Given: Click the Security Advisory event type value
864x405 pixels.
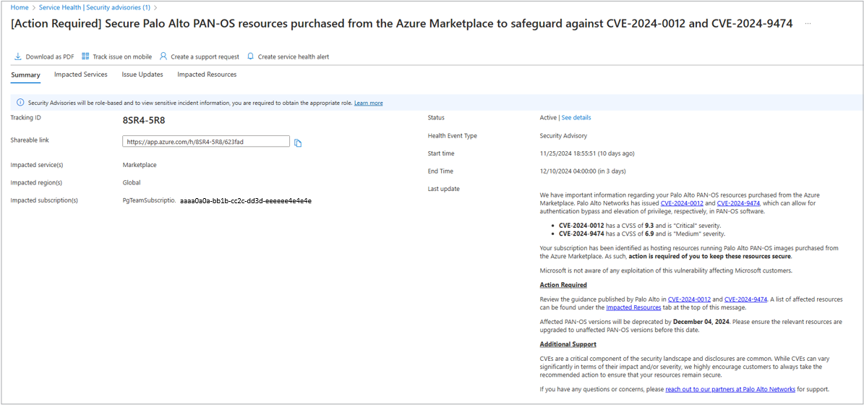Looking at the screenshot, I should (x=563, y=135).
